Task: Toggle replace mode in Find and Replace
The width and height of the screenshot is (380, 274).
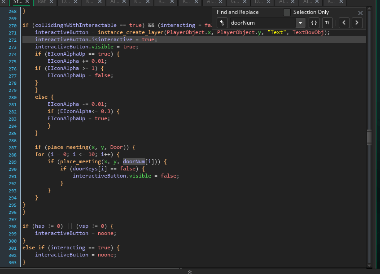Action: point(222,23)
